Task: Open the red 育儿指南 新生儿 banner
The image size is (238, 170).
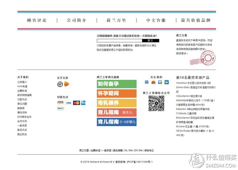Action: [x=117, y=112]
